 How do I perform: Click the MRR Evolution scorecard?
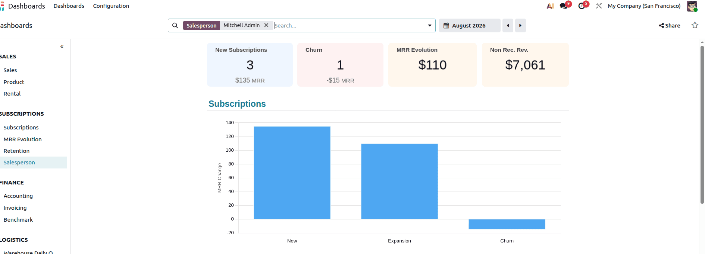(432, 65)
